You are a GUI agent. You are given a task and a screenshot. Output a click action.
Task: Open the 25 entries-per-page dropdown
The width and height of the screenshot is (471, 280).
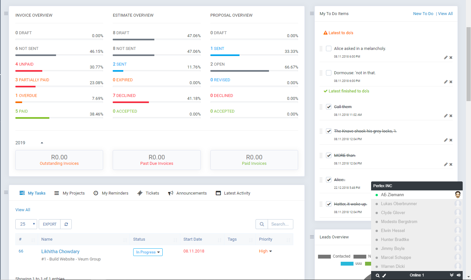pos(26,224)
